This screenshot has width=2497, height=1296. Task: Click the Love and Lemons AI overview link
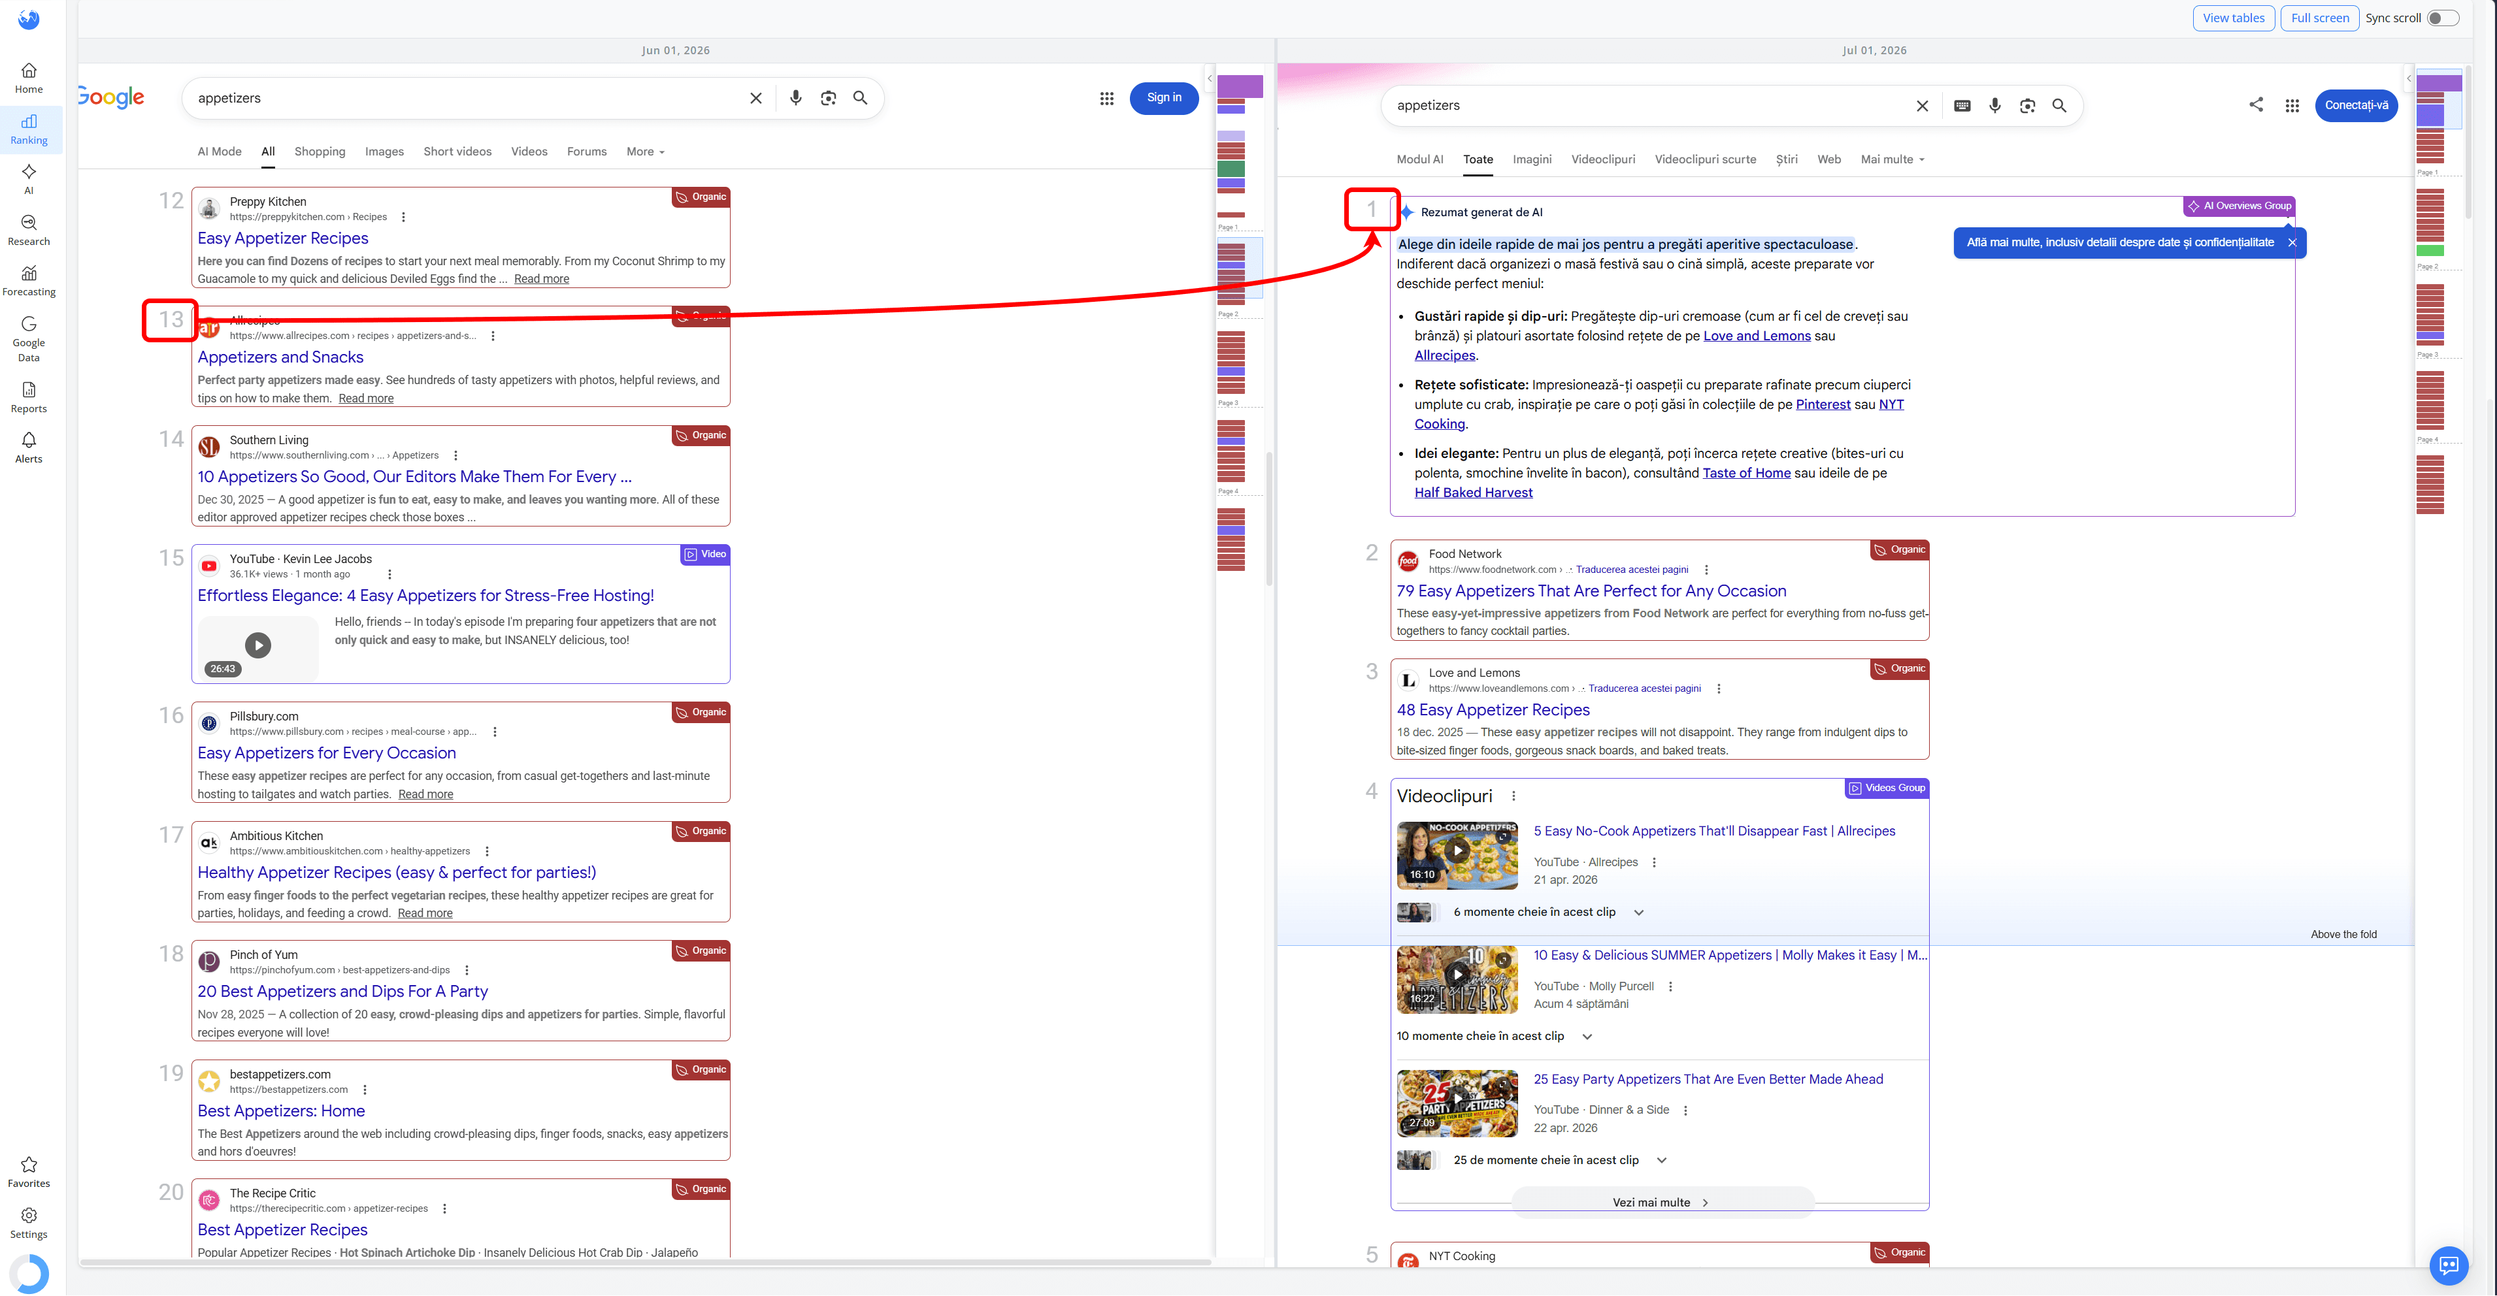coord(1757,336)
